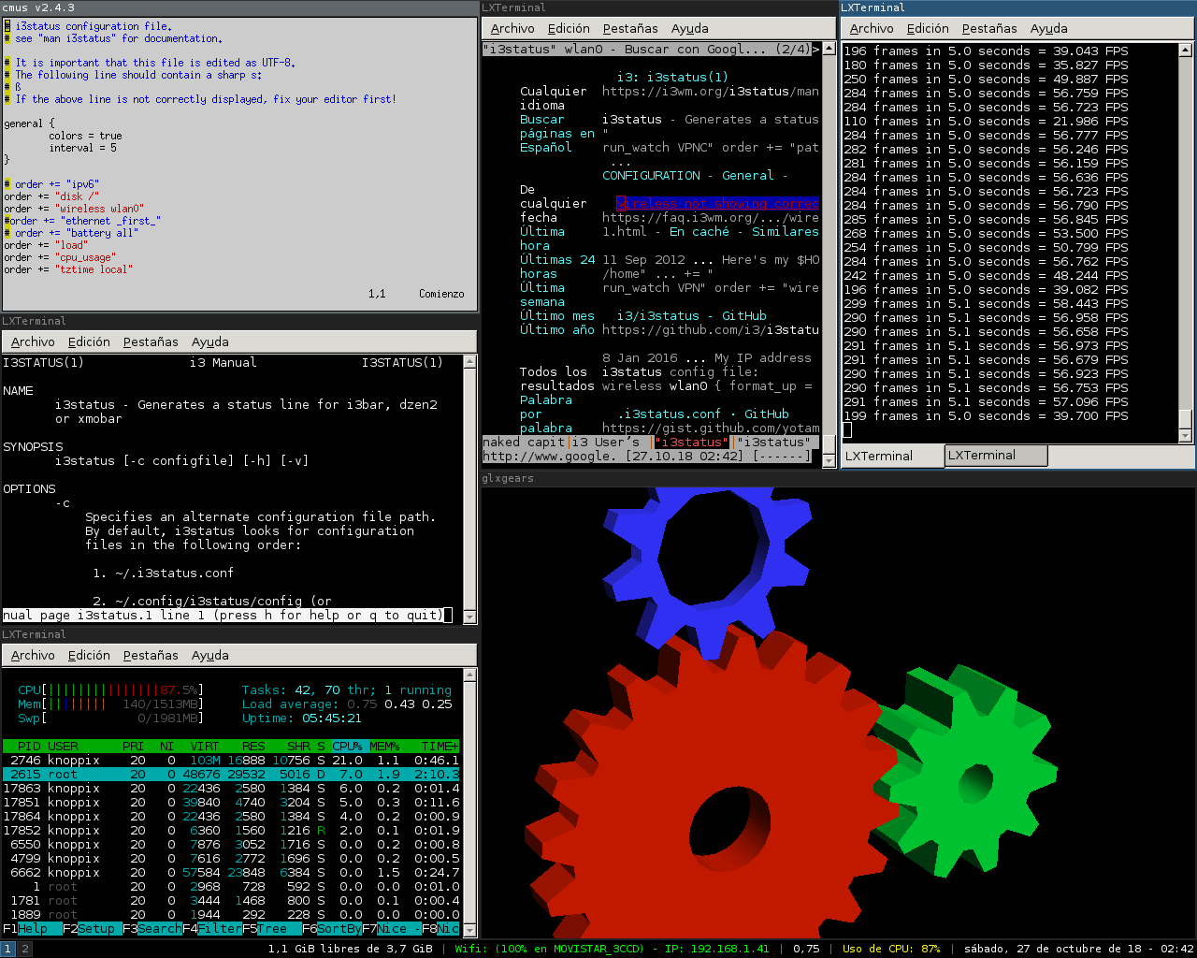Click the 'Último mes' time filter link
The height and width of the screenshot is (958, 1197).
[557, 316]
